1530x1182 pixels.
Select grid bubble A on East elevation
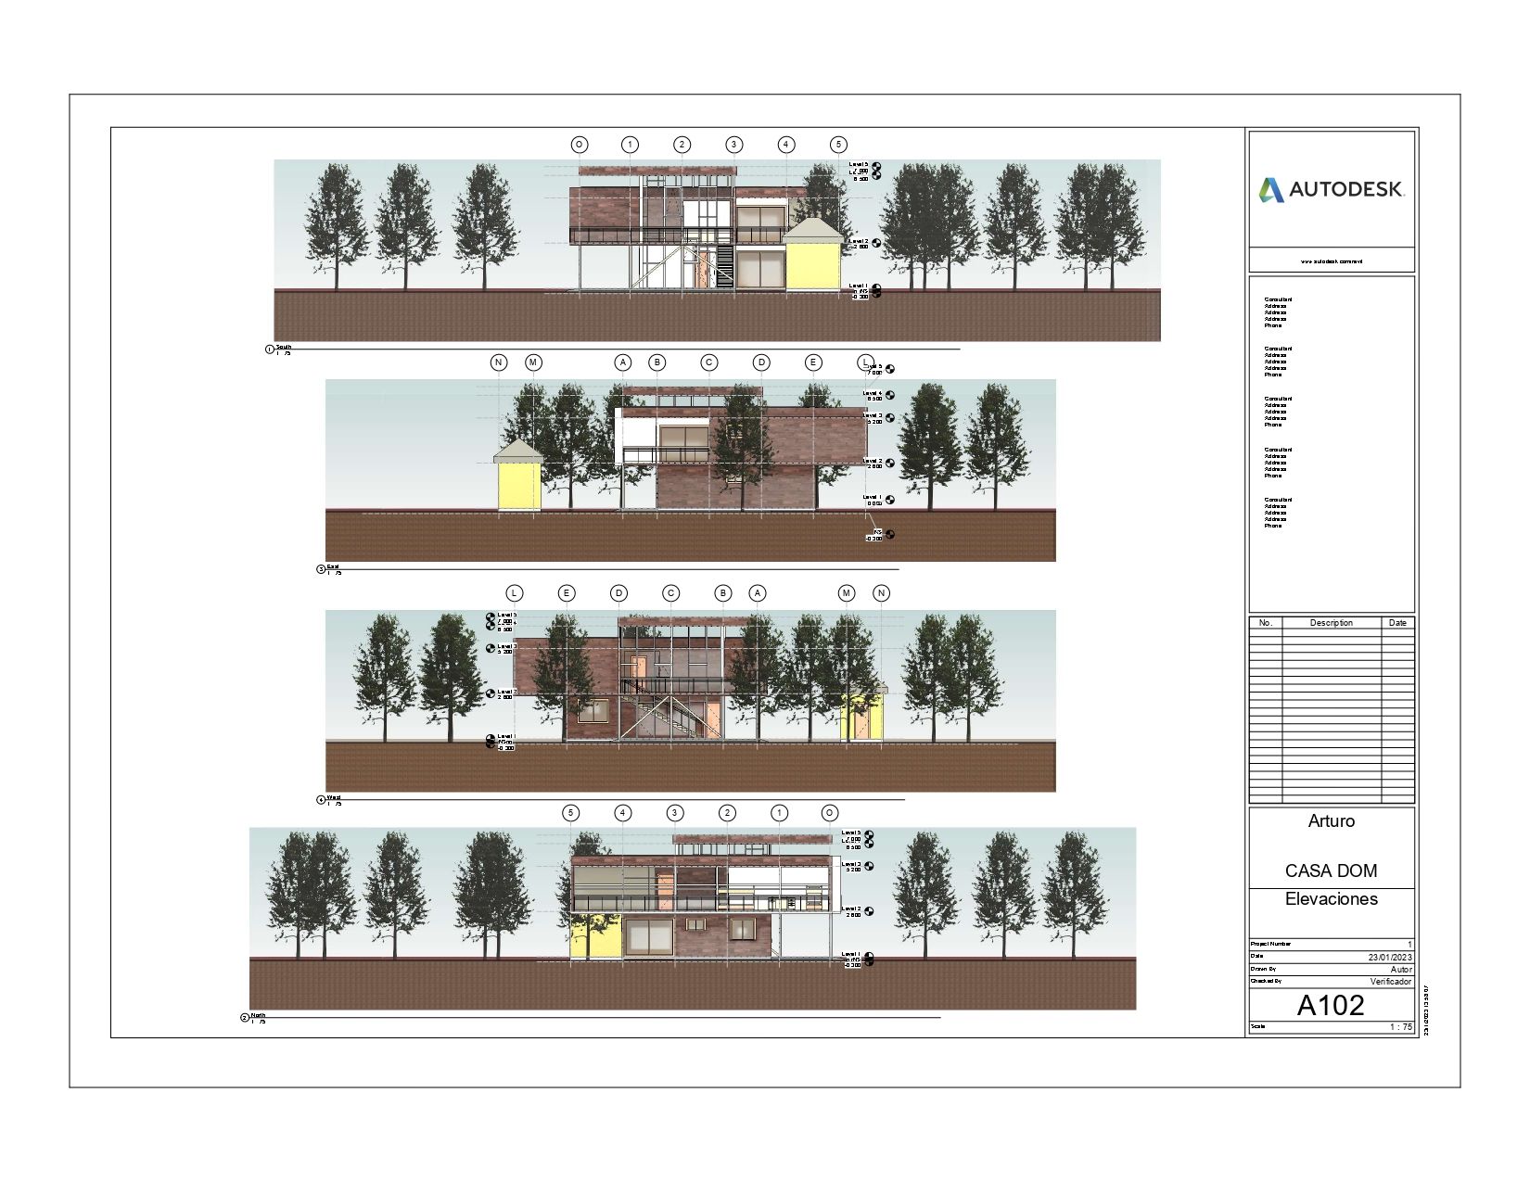click(623, 362)
